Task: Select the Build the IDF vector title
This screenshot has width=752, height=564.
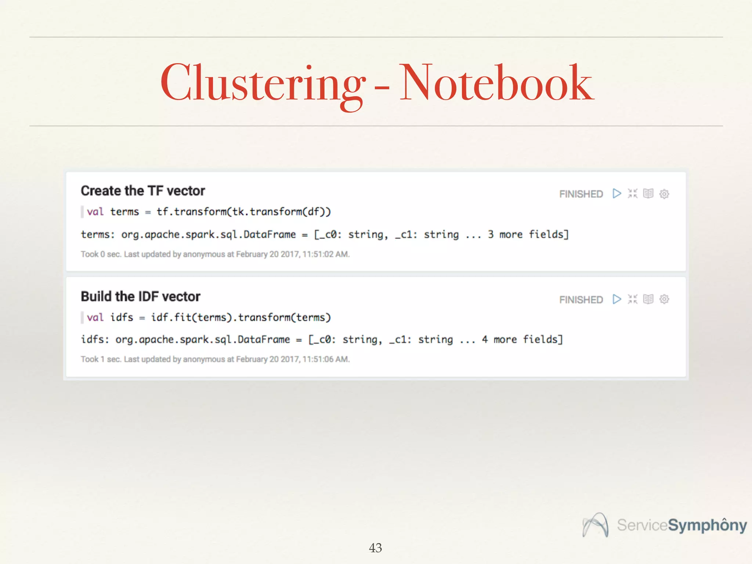Action: (141, 296)
